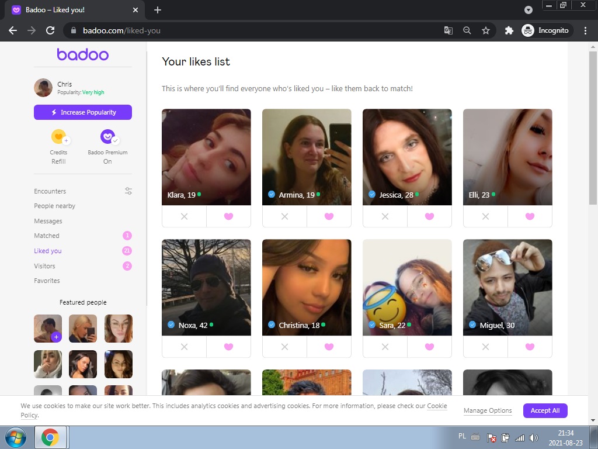Open Christina's profile photo
The height and width of the screenshot is (449, 598).
point(307,281)
